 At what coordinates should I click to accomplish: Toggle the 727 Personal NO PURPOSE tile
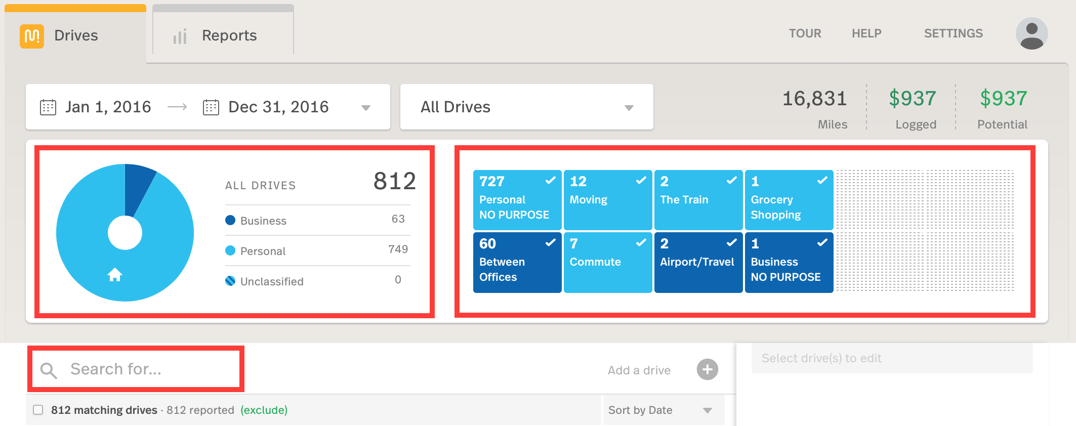[517, 200]
